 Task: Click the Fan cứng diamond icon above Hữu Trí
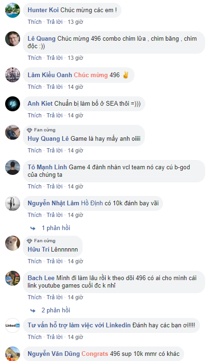[x=29, y=241]
